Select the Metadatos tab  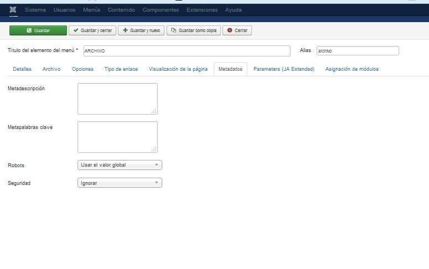(x=230, y=69)
